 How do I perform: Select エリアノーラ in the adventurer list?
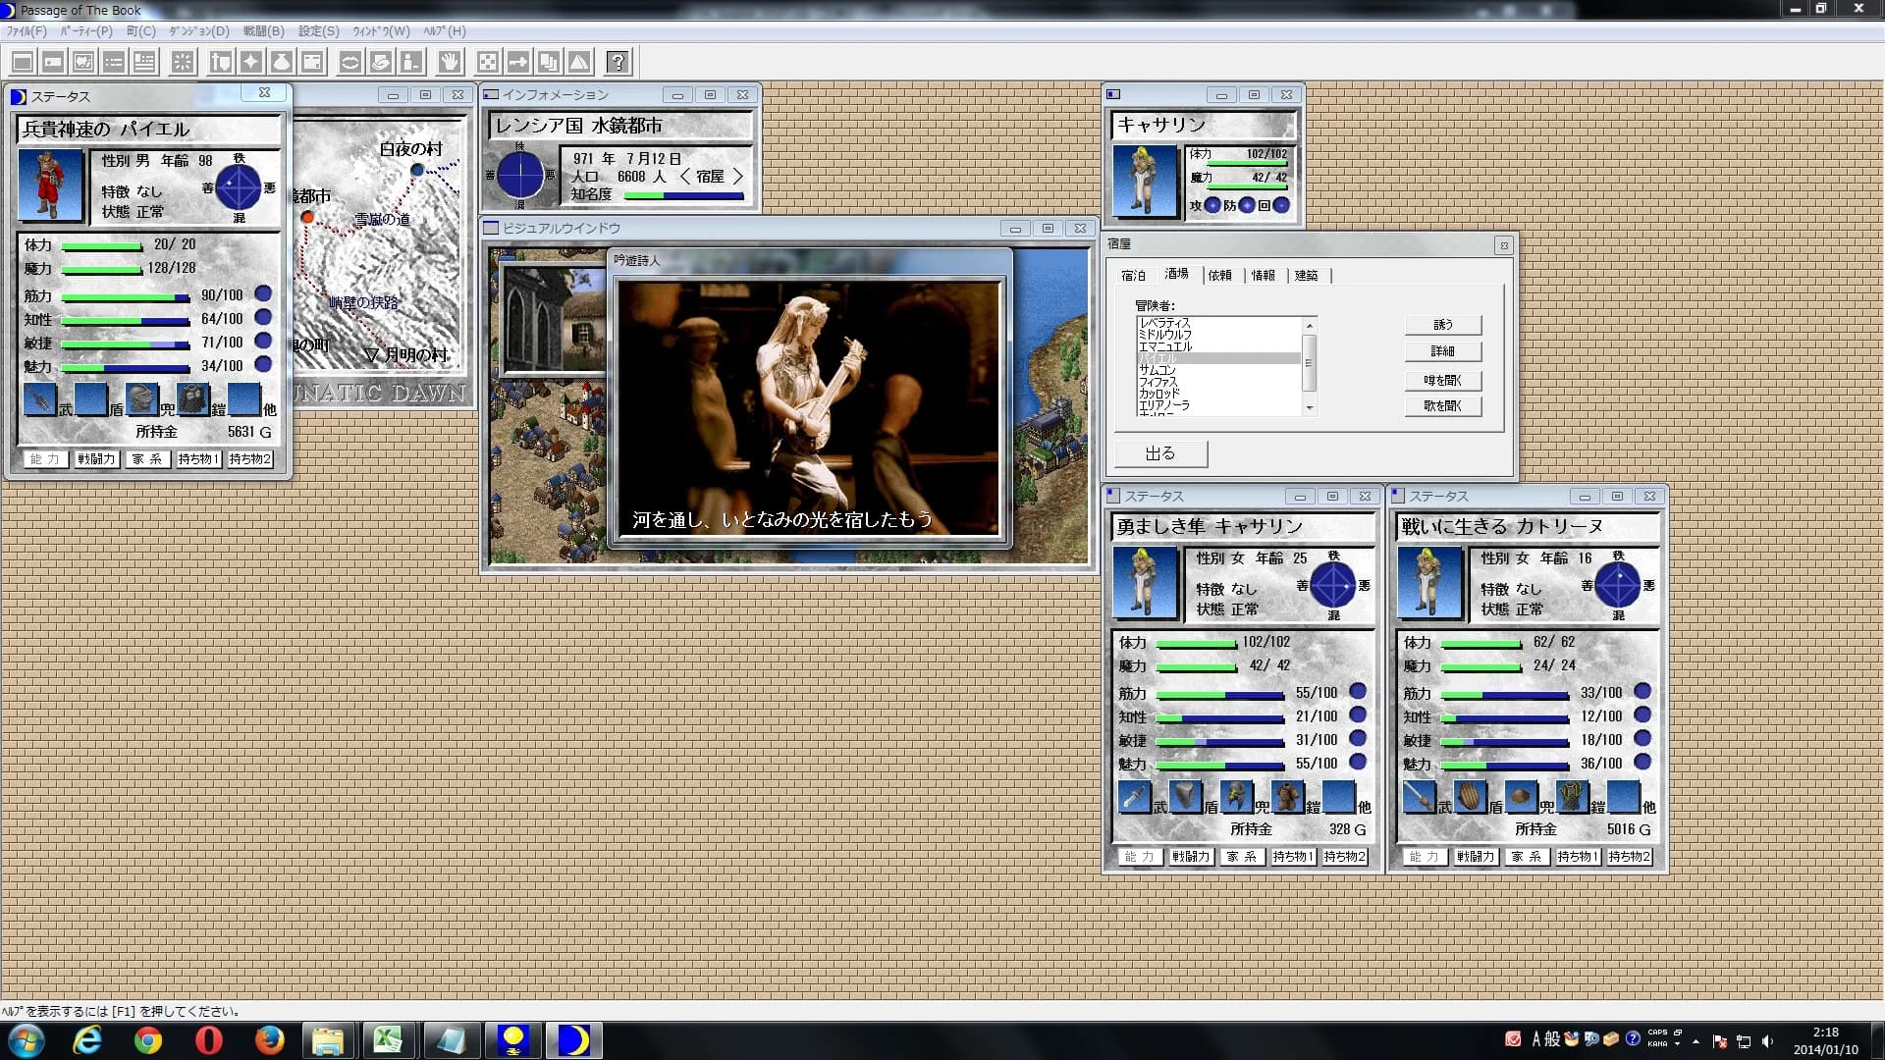pyautogui.click(x=1218, y=405)
